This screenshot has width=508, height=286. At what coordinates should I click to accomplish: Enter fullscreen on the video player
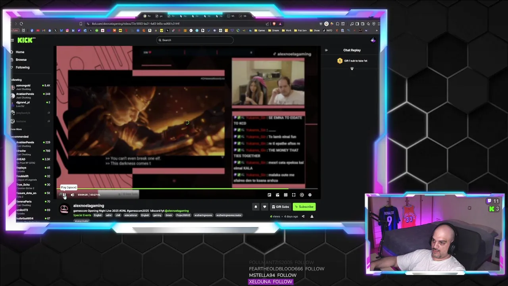(x=294, y=195)
